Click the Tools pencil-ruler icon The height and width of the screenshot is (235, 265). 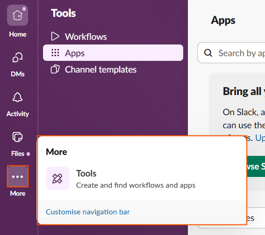(57, 178)
